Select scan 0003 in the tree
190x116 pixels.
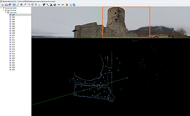point(13,19)
